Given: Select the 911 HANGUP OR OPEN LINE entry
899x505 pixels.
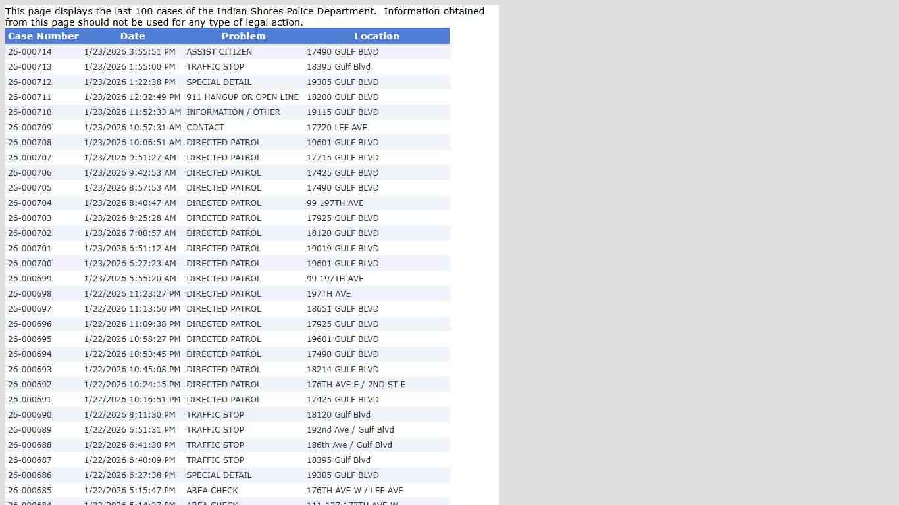Looking at the screenshot, I should (242, 97).
